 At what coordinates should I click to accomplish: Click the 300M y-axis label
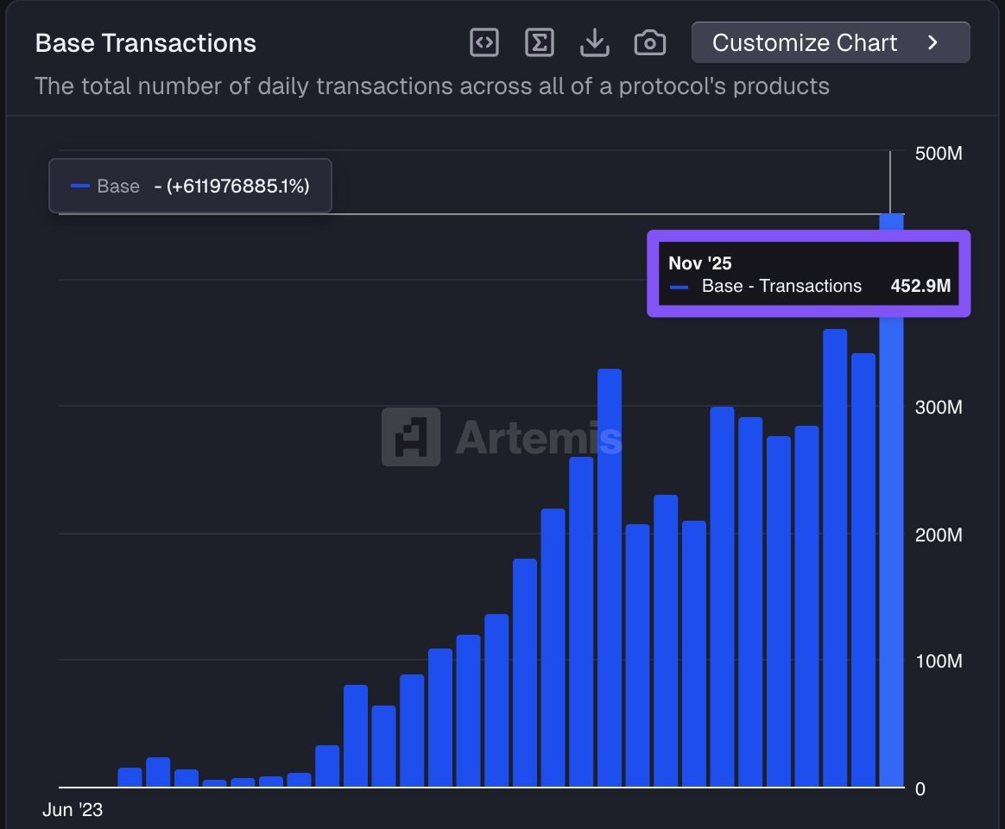click(x=938, y=408)
